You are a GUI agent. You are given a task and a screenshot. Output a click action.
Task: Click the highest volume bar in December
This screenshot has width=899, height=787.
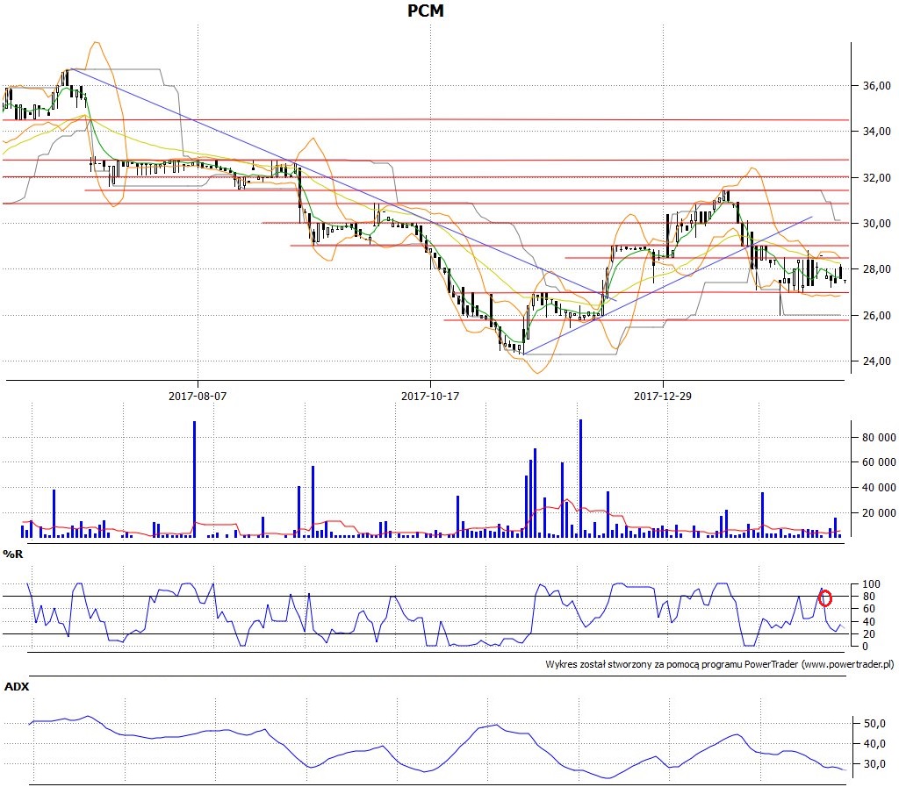coord(581,478)
